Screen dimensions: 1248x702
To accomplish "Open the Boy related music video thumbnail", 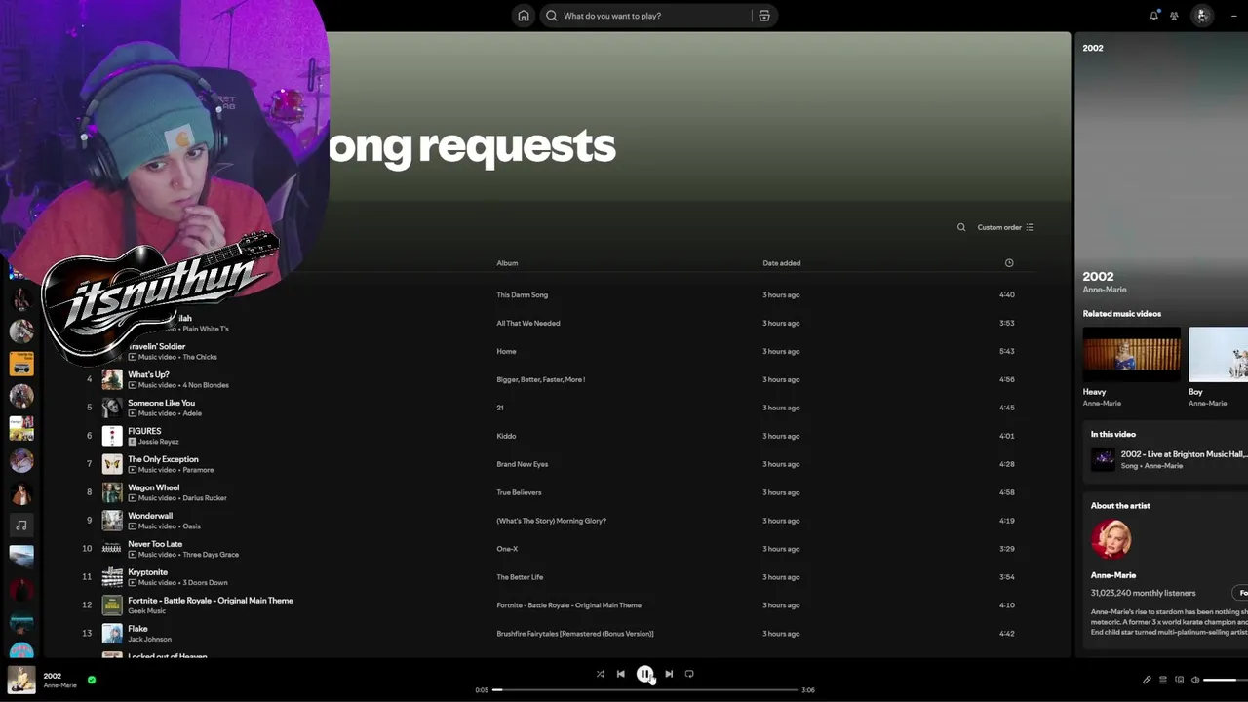I will pyautogui.click(x=1218, y=354).
